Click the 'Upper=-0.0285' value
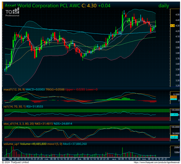The image size is (181, 164). 75,89
